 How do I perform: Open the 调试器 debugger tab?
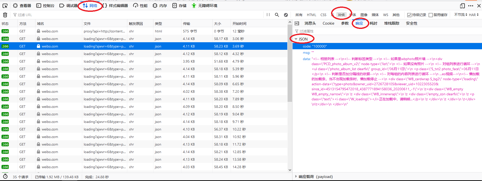[68, 6]
